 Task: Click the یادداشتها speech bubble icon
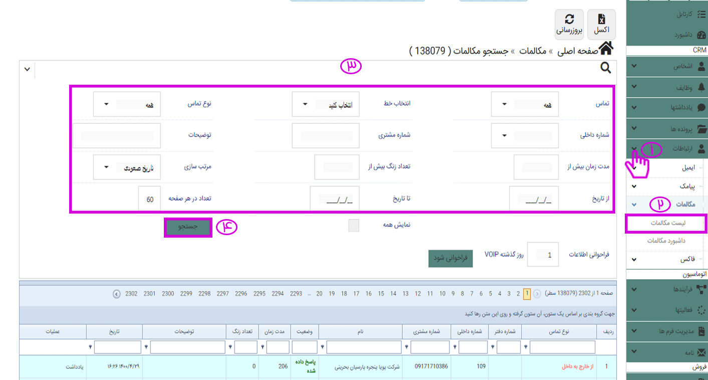701,108
